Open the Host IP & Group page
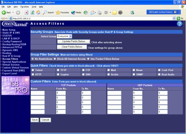186x134 pixels. [x=11, y=56]
